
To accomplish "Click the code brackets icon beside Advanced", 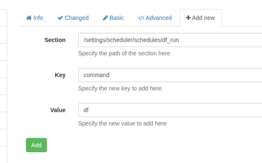I will click(141, 18).
